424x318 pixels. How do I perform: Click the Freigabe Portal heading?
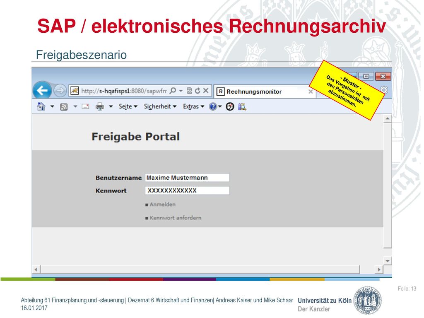pyautogui.click(x=136, y=137)
